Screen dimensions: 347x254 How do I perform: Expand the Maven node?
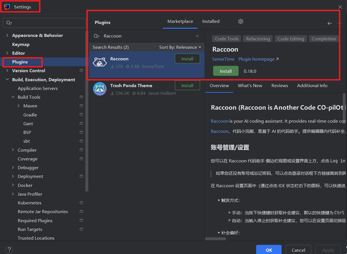click(19, 106)
